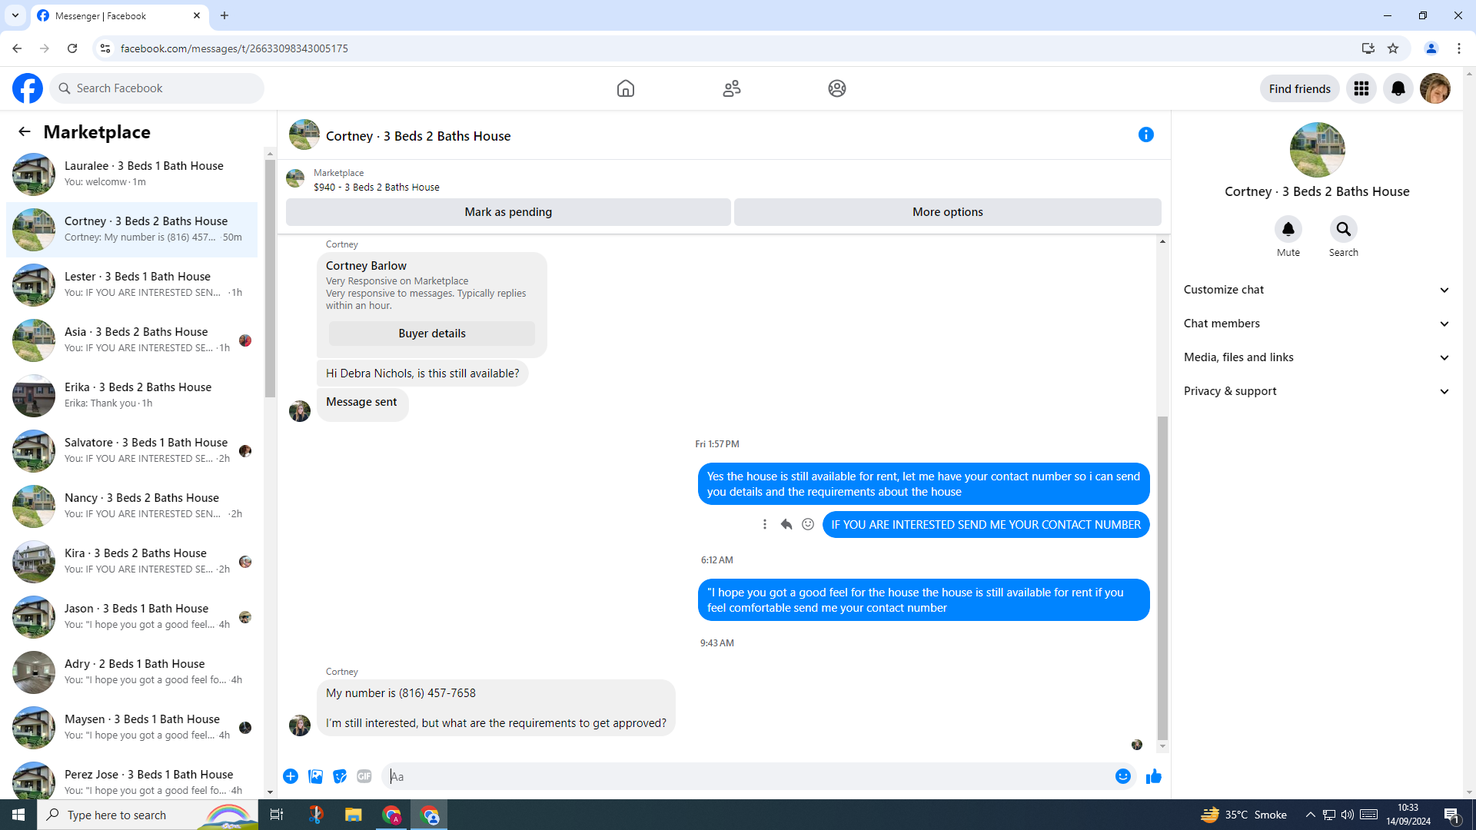This screenshot has height=830, width=1476.
Task: Open Facebook notifications bell
Action: pyautogui.click(x=1398, y=88)
